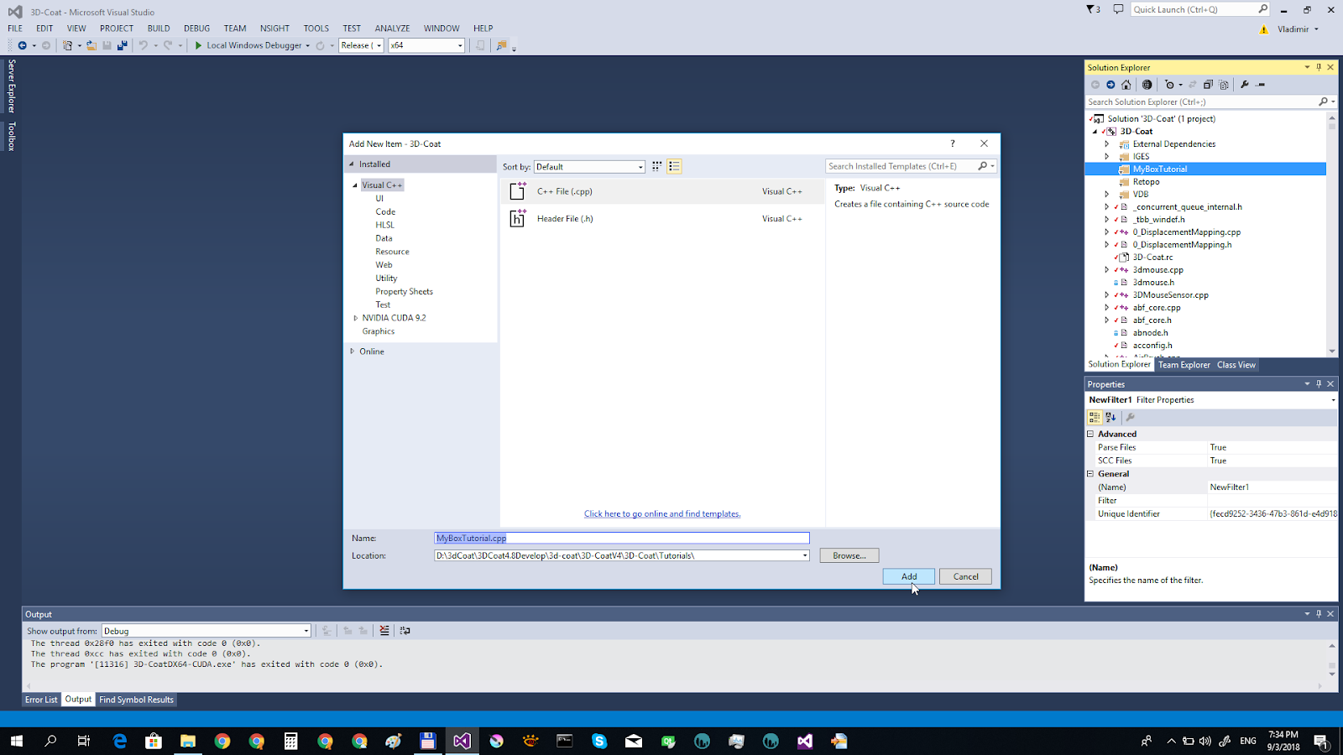1343x755 pixels.
Task: Expand External Dependencies in Solution Explorer
Action: (x=1106, y=144)
